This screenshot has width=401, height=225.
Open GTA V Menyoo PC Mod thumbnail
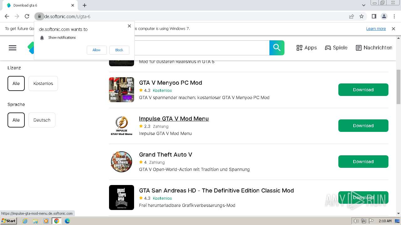tap(122, 90)
